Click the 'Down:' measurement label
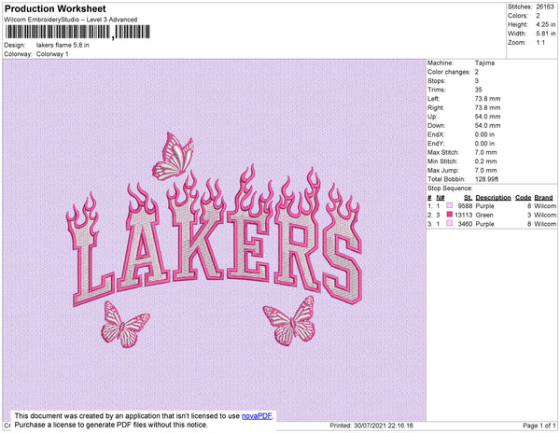 (436, 126)
